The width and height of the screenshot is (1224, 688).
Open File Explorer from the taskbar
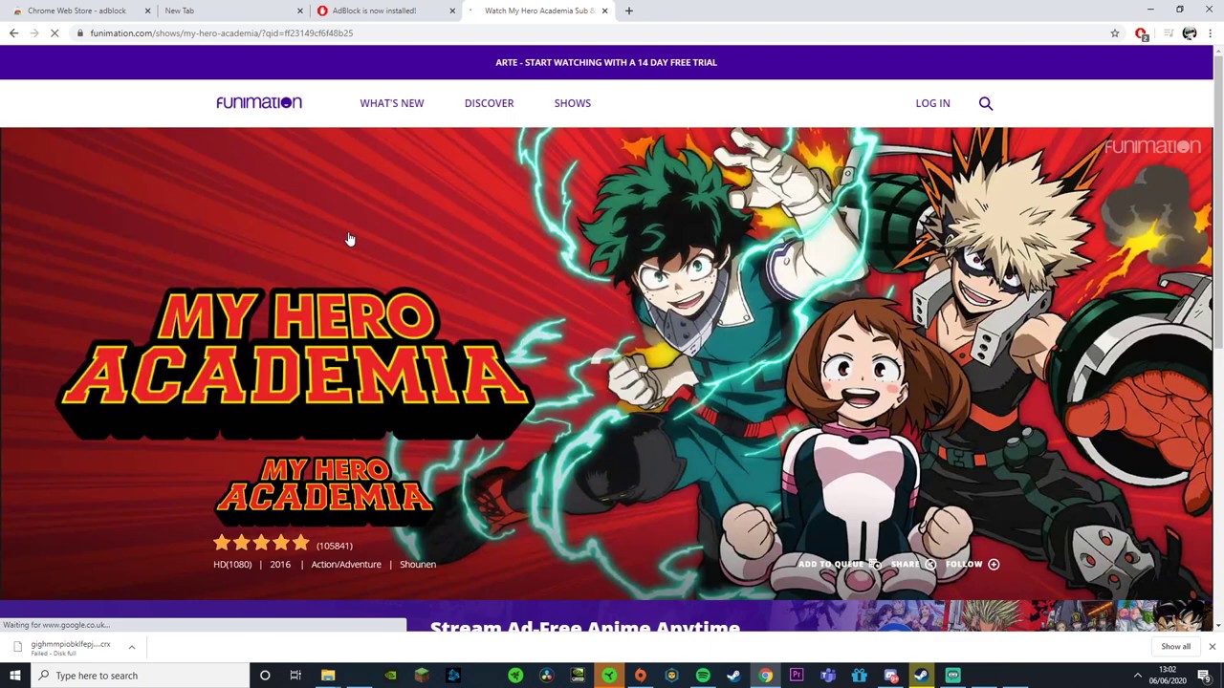click(x=328, y=676)
